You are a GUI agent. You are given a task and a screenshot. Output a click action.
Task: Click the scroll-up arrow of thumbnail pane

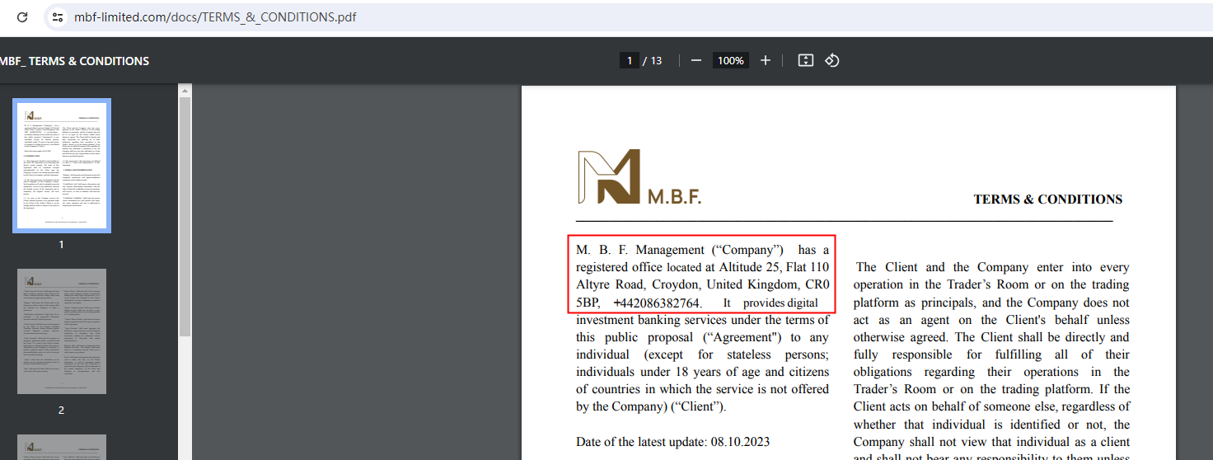pos(185,90)
